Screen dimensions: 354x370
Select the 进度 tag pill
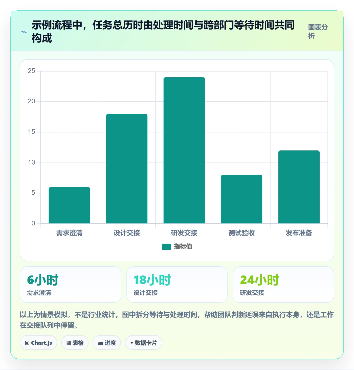pyautogui.click(x=107, y=343)
